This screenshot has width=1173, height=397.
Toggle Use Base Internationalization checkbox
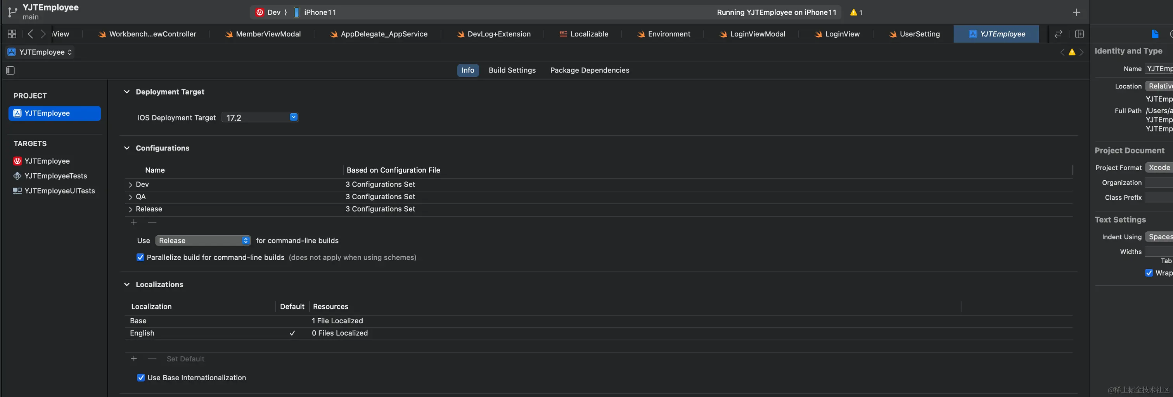(141, 378)
